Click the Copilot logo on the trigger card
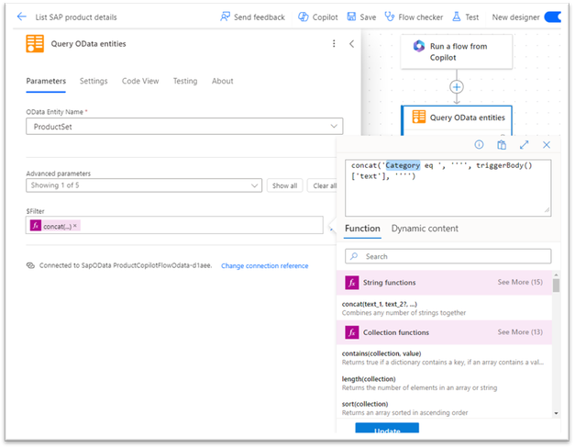Image resolution: width=575 pixels, height=448 pixels. 419,47
